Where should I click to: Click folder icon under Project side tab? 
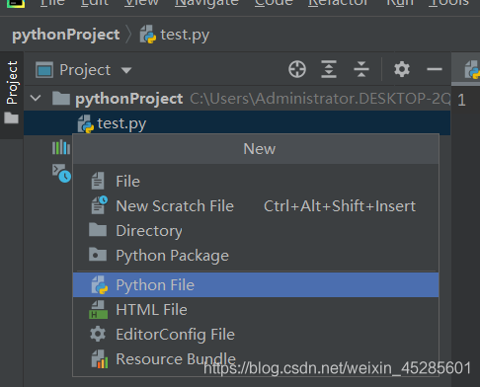[x=11, y=117]
